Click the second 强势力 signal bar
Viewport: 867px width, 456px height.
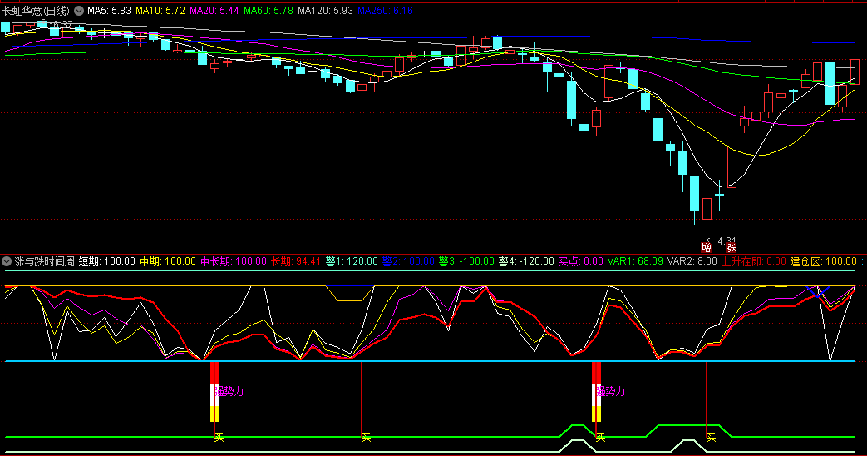[596, 391]
